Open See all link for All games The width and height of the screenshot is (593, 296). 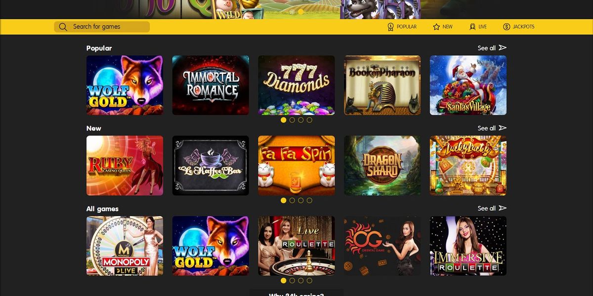487,208
